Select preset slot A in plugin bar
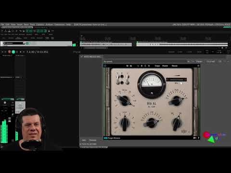Image resolution: width=231 pixels, height=173 pixels. (138, 66)
